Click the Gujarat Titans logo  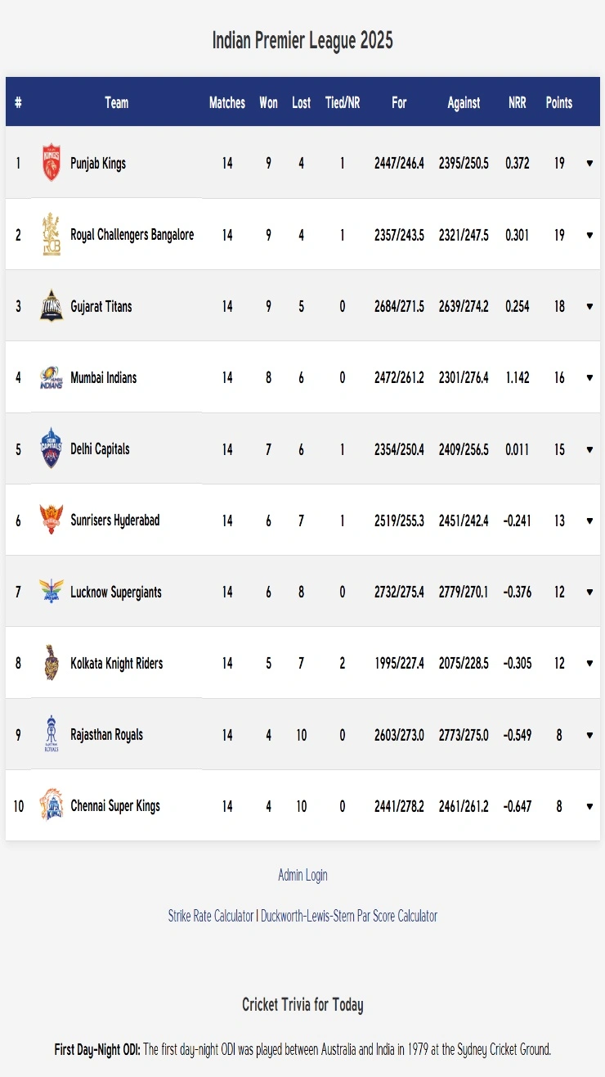(x=52, y=306)
